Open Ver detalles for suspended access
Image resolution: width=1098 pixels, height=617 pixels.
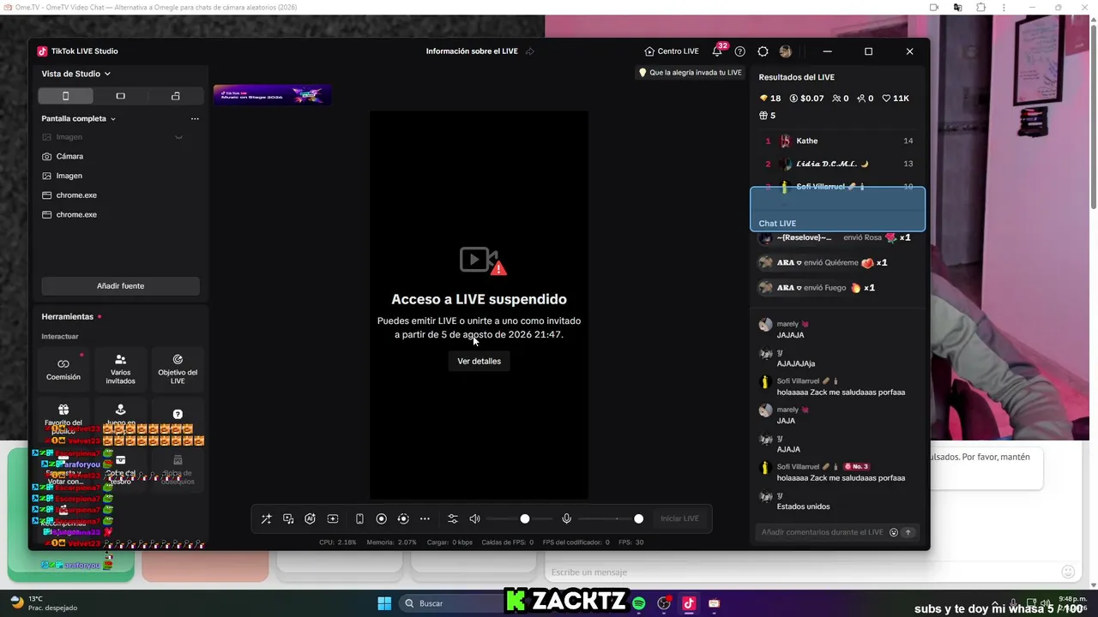pos(479,361)
